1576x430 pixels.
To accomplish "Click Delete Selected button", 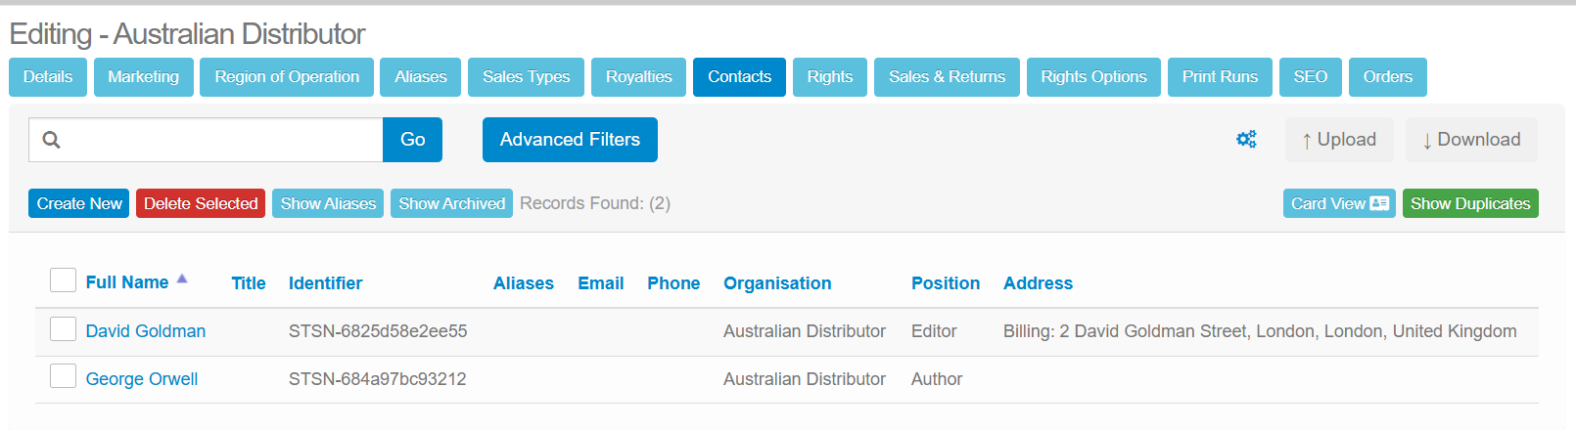I will click(x=201, y=203).
